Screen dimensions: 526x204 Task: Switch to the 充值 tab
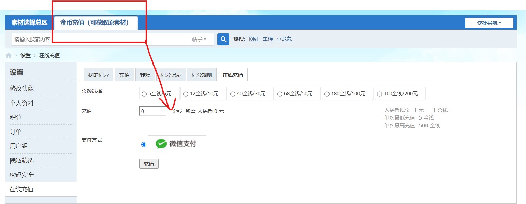(124, 75)
